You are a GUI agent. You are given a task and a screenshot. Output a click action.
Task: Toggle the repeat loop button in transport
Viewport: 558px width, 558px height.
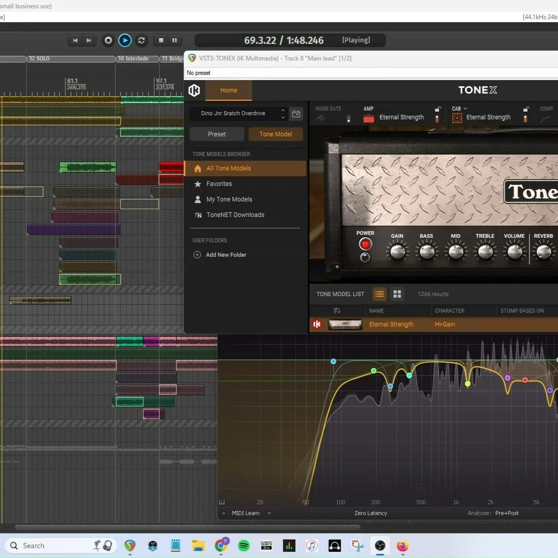pyautogui.click(x=141, y=41)
